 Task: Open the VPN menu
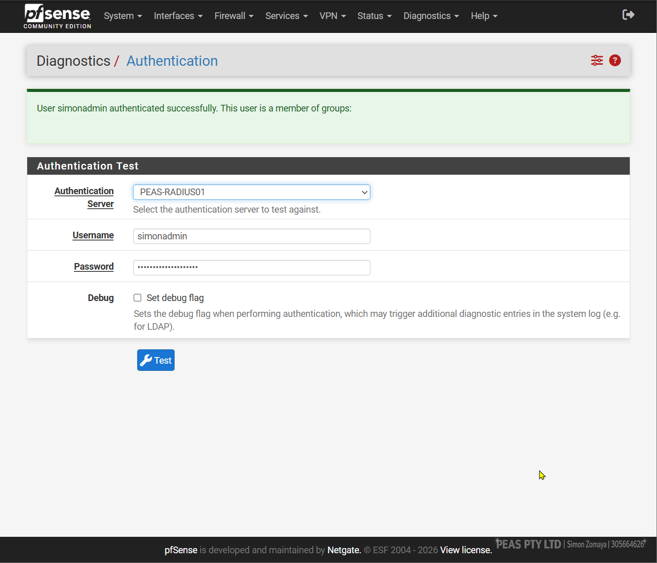coord(333,16)
